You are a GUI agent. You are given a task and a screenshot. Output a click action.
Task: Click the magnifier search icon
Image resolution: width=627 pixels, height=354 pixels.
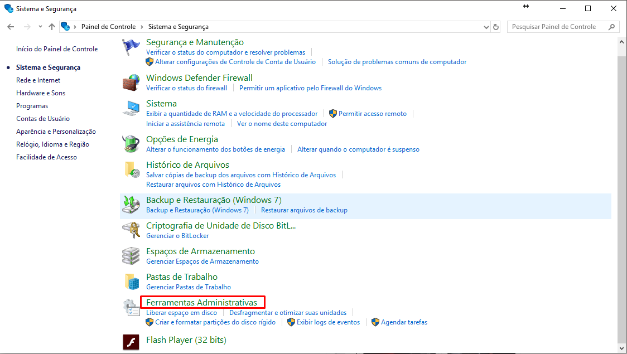coord(611,27)
